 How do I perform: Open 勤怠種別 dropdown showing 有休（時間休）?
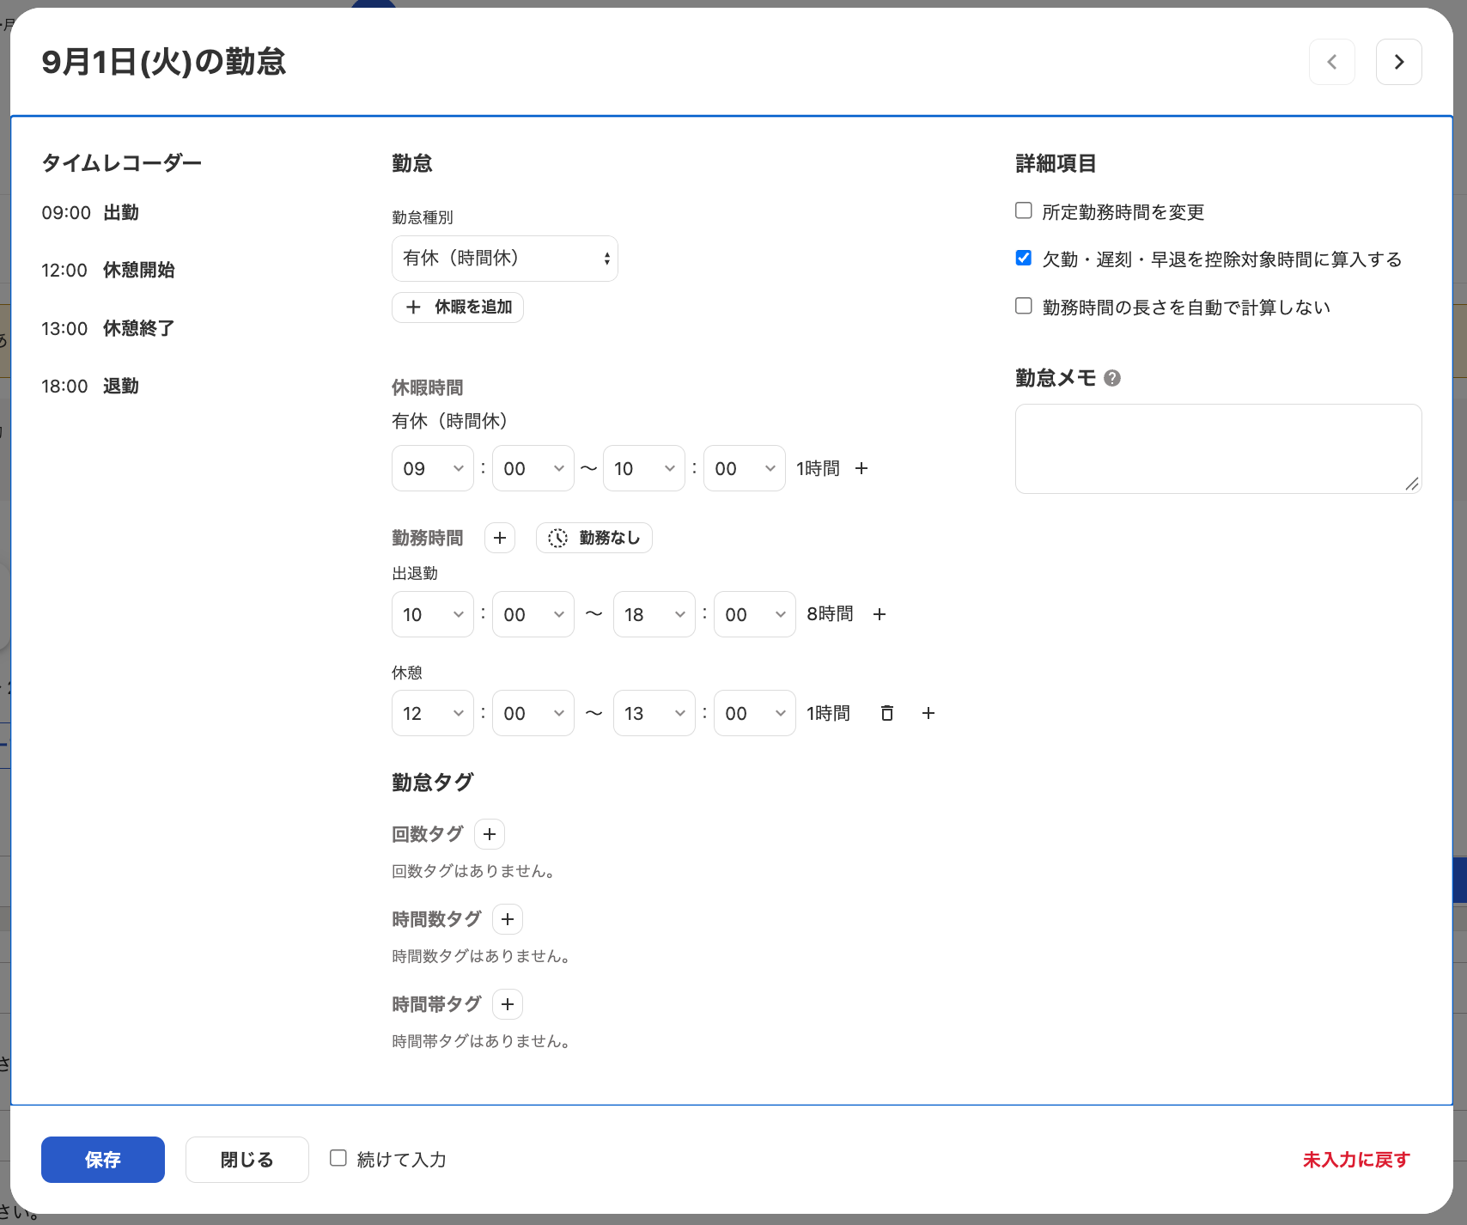click(505, 259)
